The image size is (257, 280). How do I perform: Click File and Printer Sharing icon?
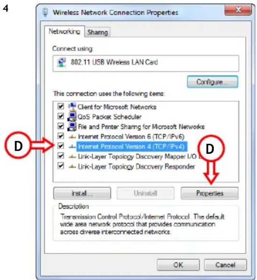pyautogui.click(x=72, y=126)
